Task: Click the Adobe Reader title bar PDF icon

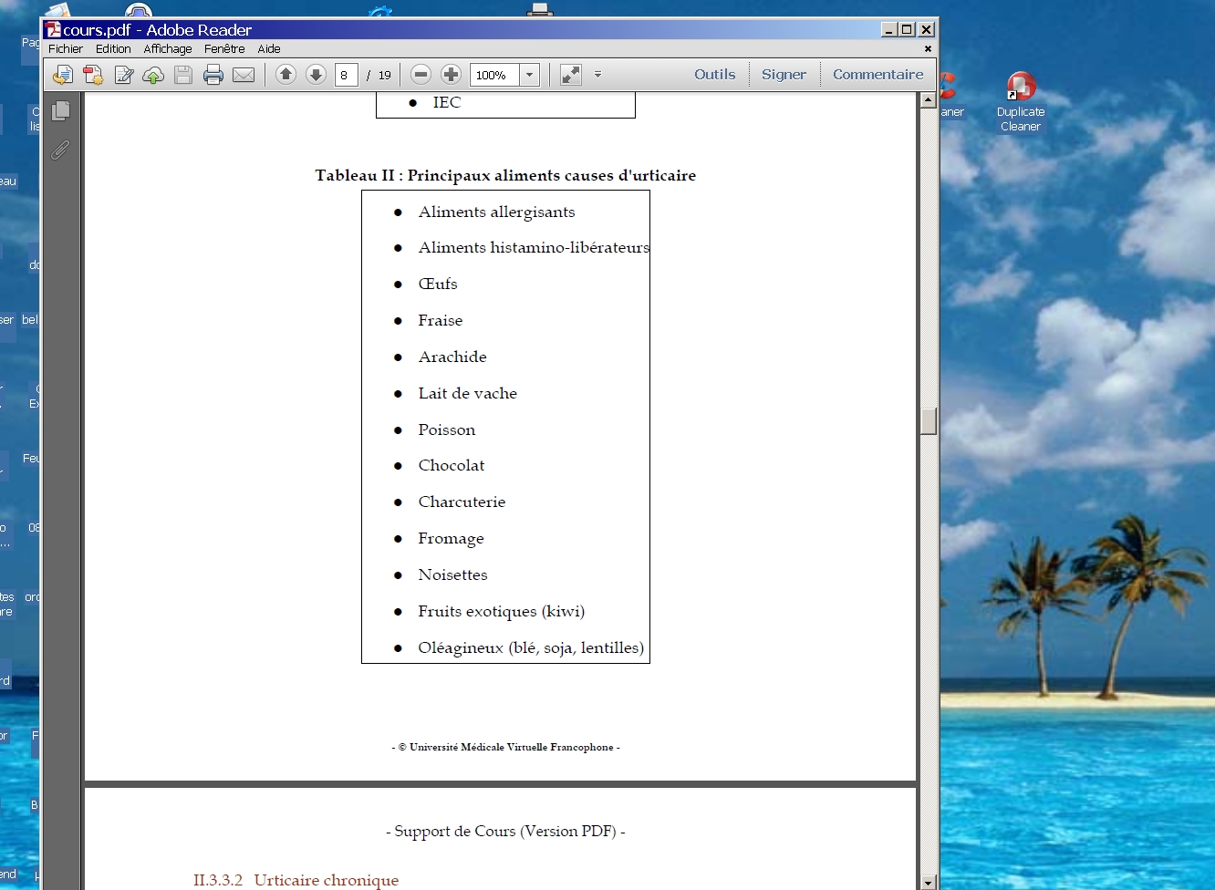Action: pos(54,30)
